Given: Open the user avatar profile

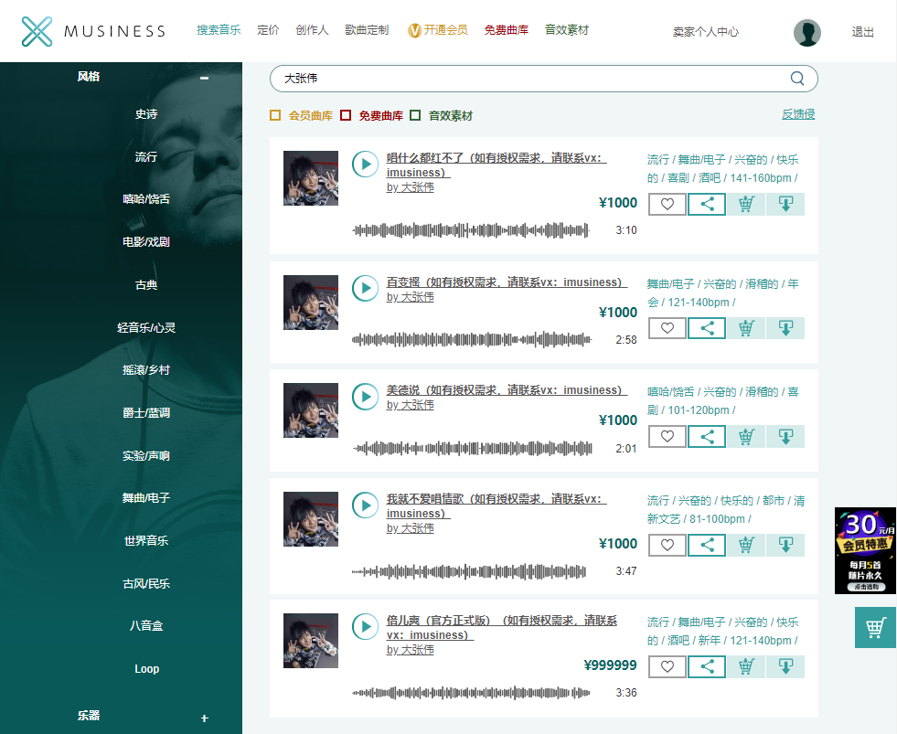Looking at the screenshot, I should pos(807,33).
